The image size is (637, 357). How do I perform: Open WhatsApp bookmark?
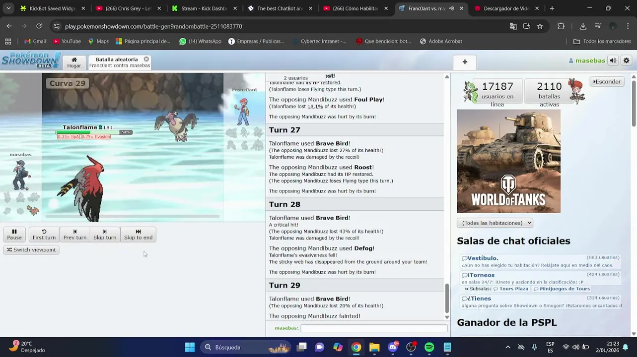click(200, 41)
